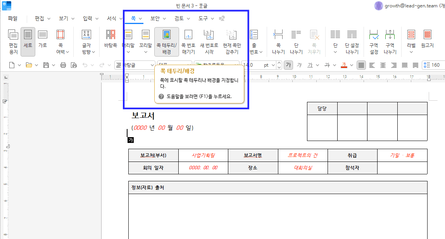The height and width of the screenshot is (239, 445).
Task: Open the 구역 설정 dialog
Action: coord(374,40)
